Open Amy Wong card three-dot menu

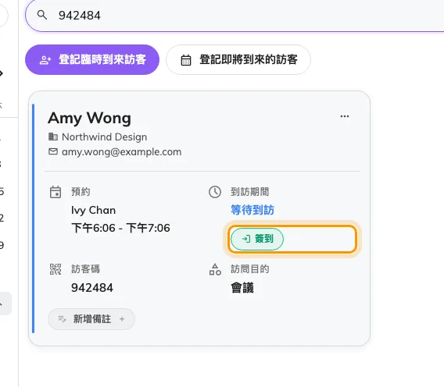coord(344,116)
